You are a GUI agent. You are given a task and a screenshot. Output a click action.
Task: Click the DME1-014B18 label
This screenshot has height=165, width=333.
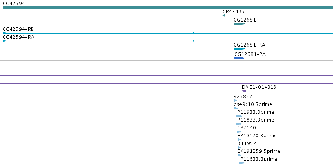[x=259, y=87]
